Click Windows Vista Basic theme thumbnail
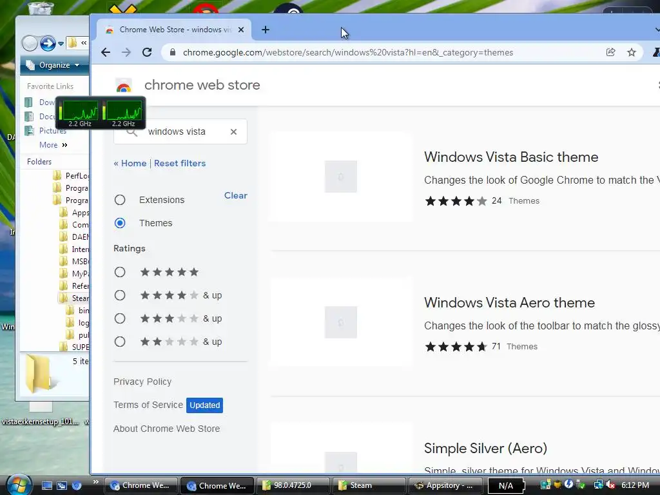Image resolution: width=660 pixels, height=495 pixels. click(x=341, y=177)
